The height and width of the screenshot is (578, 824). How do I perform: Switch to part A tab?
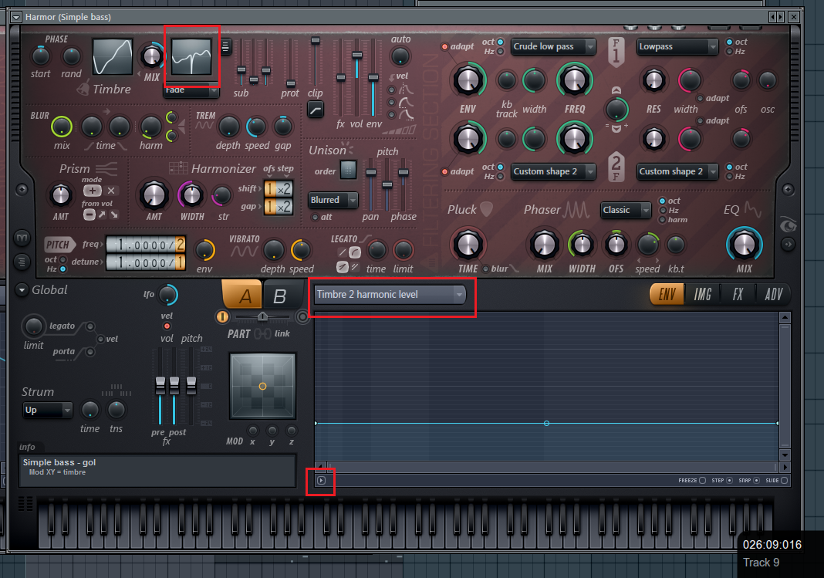(x=242, y=295)
